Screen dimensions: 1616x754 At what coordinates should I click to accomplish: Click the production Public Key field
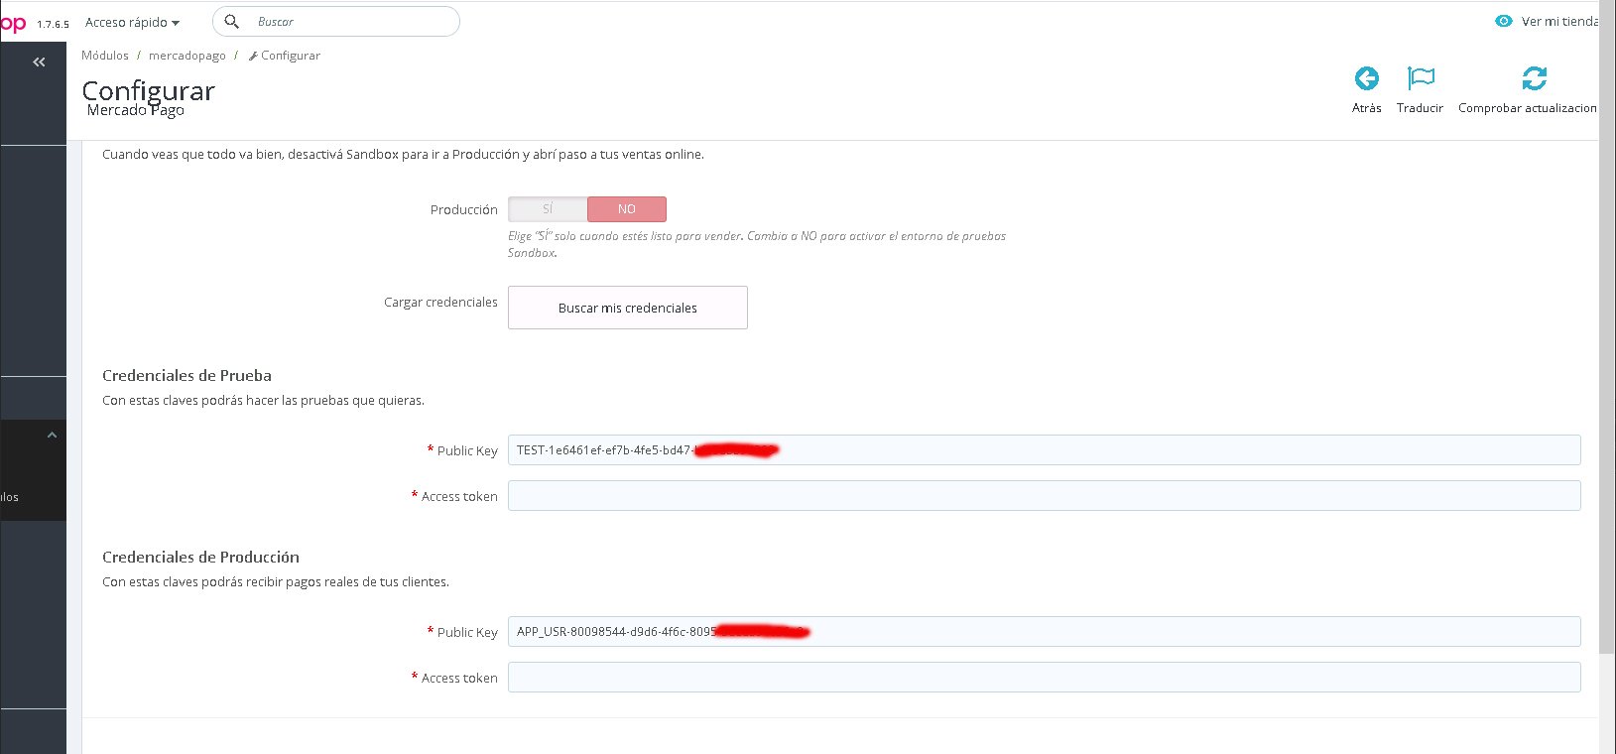(1044, 632)
